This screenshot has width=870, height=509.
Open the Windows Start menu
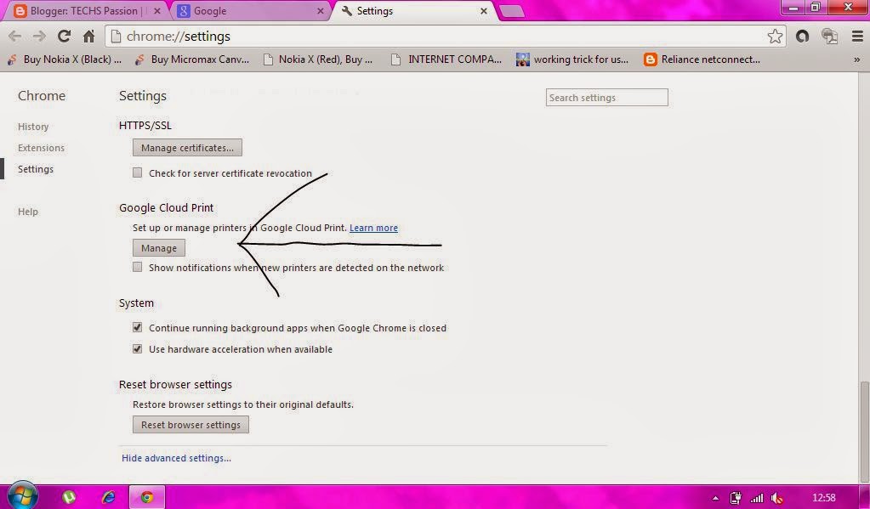[22, 495]
